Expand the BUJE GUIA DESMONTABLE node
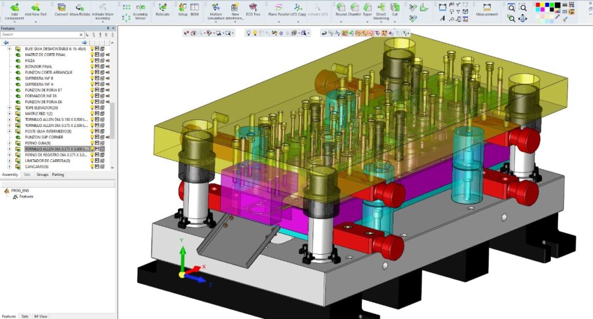 pyautogui.click(x=9, y=49)
